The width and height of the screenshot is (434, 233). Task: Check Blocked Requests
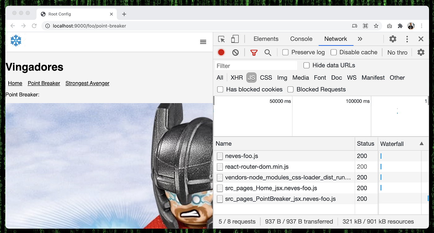(x=290, y=90)
